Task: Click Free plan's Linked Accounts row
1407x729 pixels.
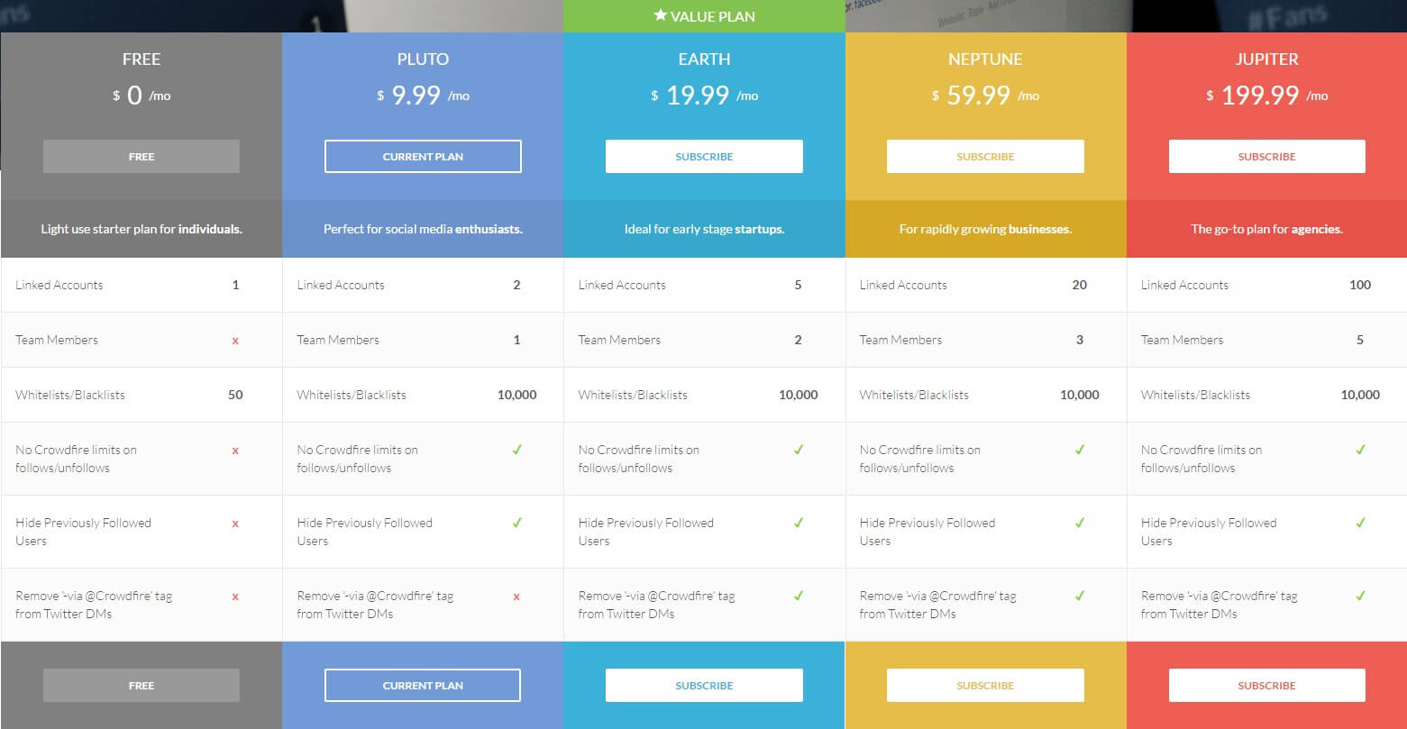Action: 141,285
